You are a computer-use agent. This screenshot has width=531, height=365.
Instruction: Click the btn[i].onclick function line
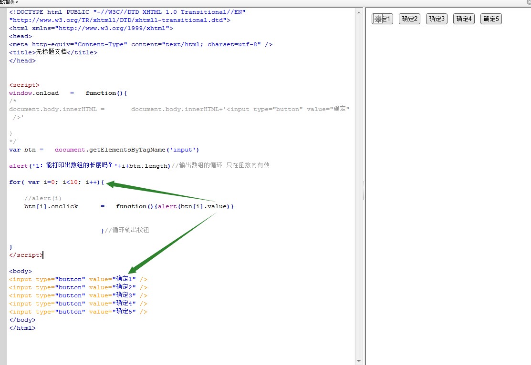129,206
